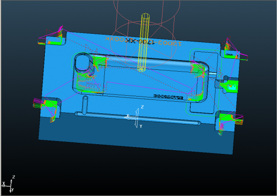Image resolution: width=277 pixels, height=196 pixels.
Task: Select the Z axis label of the model origin
Action: [x=142, y=107]
